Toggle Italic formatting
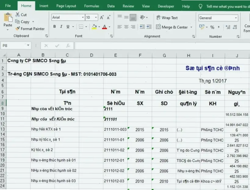 [61, 27]
